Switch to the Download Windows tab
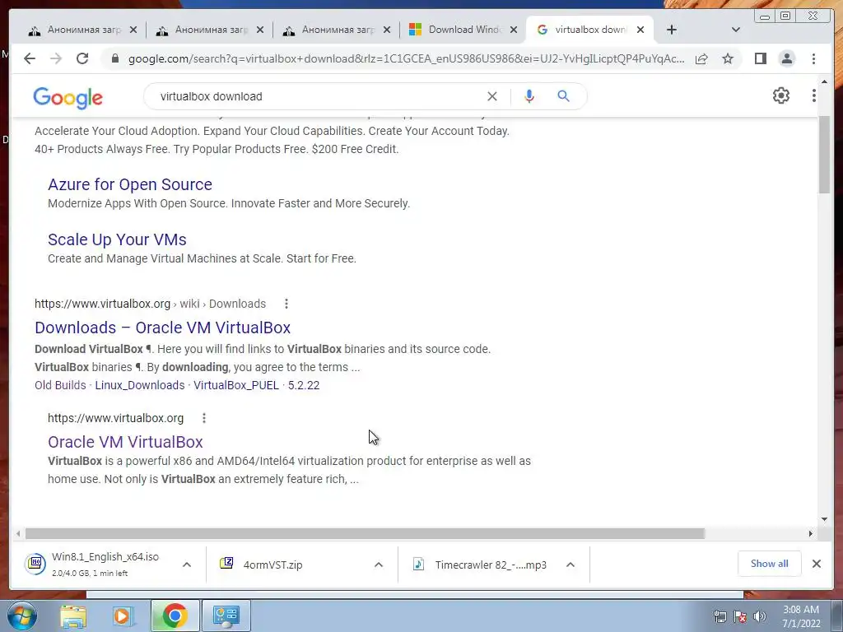This screenshot has height=632, width=843. click(x=463, y=30)
